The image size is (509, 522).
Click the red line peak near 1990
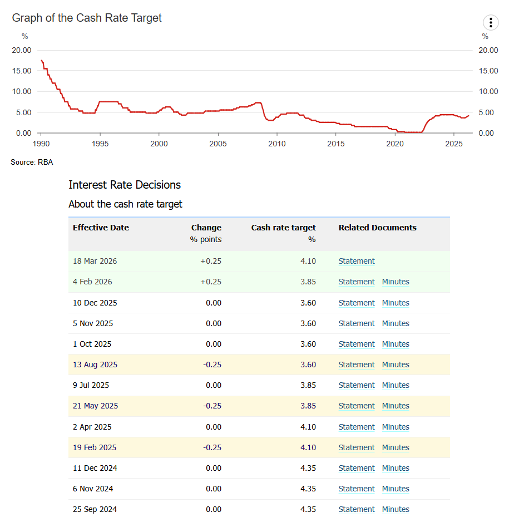42,61
